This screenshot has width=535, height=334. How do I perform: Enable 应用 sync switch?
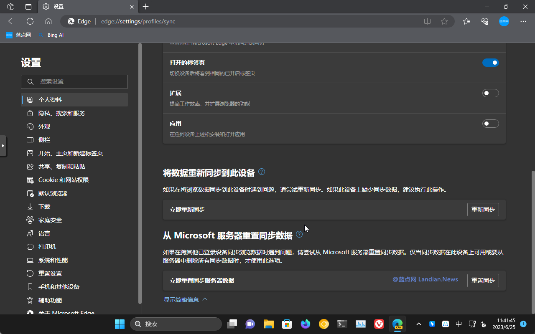(490, 124)
